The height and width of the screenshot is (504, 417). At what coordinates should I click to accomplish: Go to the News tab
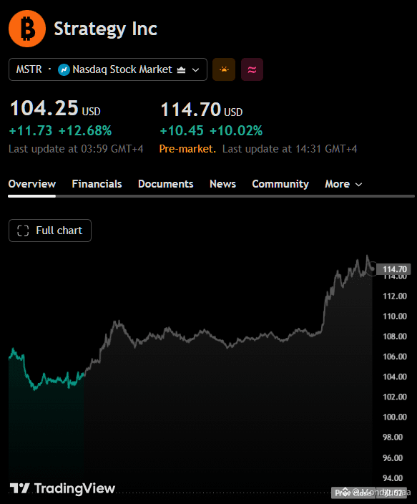[222, 184]
